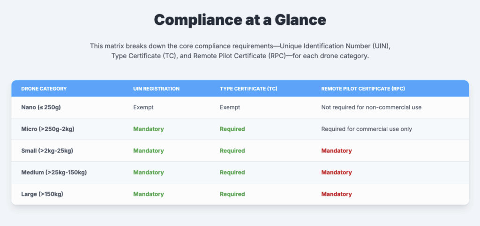Click 'Exempt' in Nano's Type Certificate cell

[x=230, y=107]
